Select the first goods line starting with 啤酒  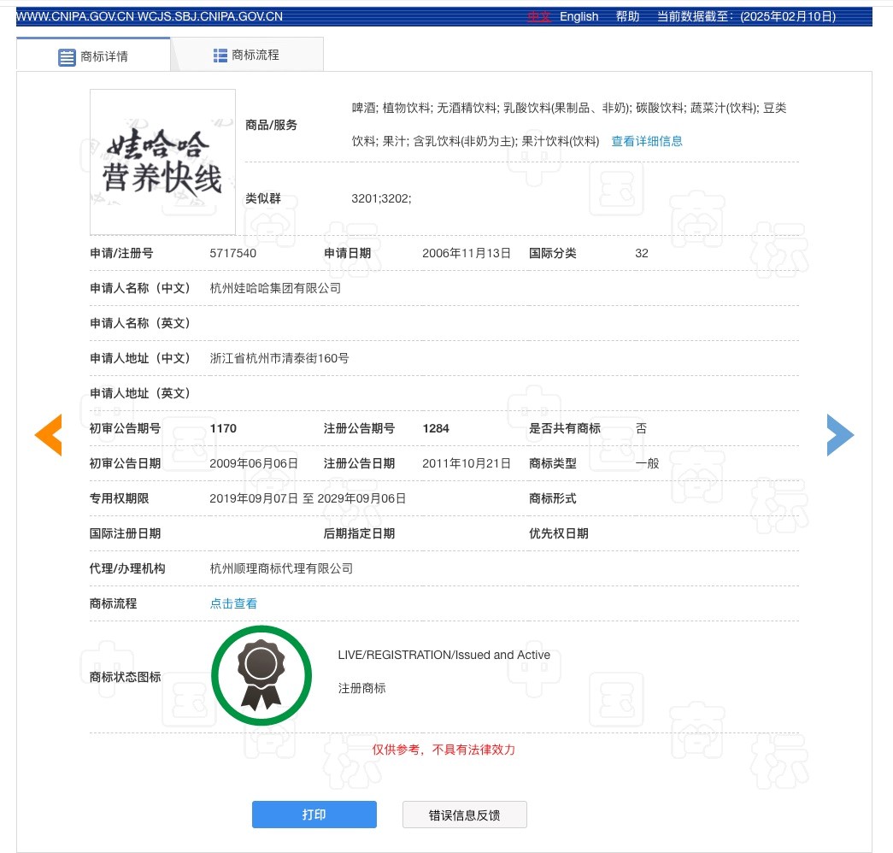click(569, 108)
